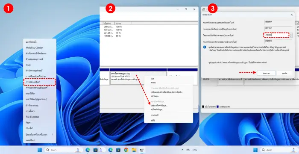Expand Shut down or sign out submenu arrow
299x154 pixels.
click(53, 134)
